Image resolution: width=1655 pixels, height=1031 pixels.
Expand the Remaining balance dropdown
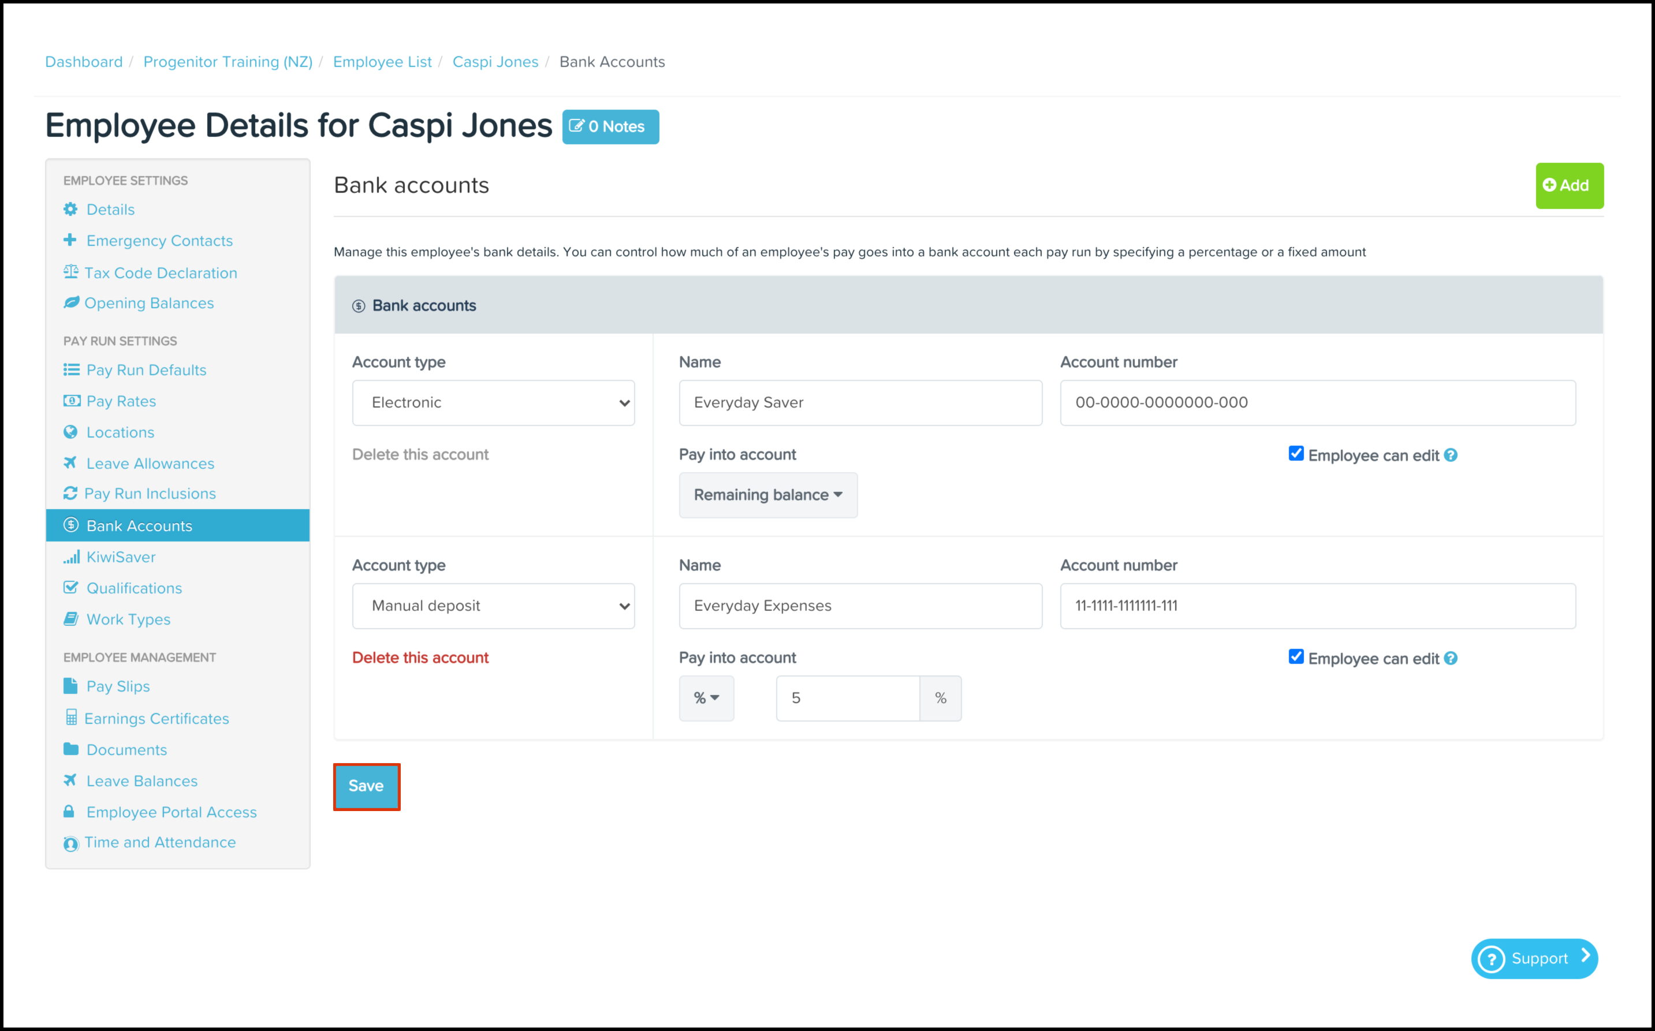tap(768, 495)
